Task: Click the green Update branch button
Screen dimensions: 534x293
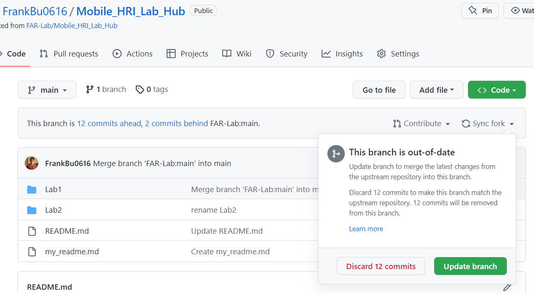Action: [470, 266]
